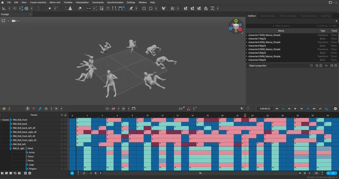Screen dimensions: 339x179
Task: Expand the Arms track group
Action: (x=28, y=152)
